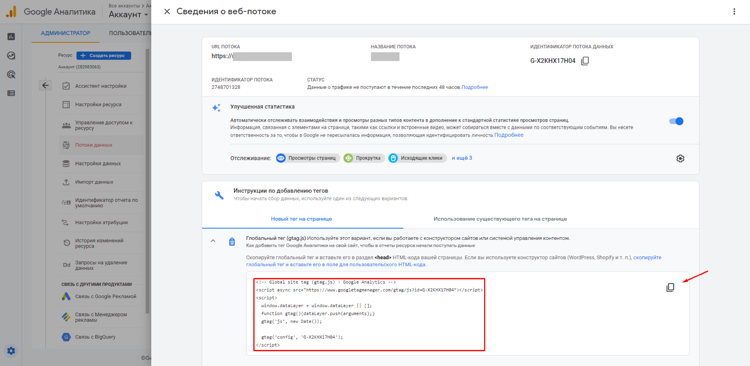Open the Account selector dropdown
Image resolution: width=750 pixels, height=366 pixels.
click(128, 15)
